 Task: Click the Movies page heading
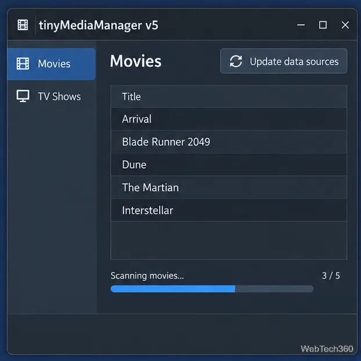[x=136, y=61]
